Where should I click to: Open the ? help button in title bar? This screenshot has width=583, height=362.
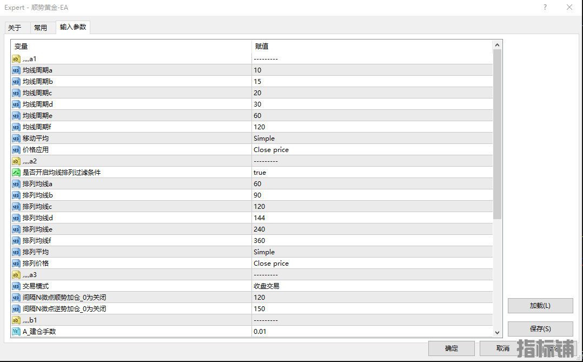click(x=545, y=7)
